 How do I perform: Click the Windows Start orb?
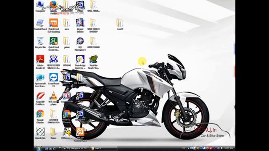click(x=39, y=148)
